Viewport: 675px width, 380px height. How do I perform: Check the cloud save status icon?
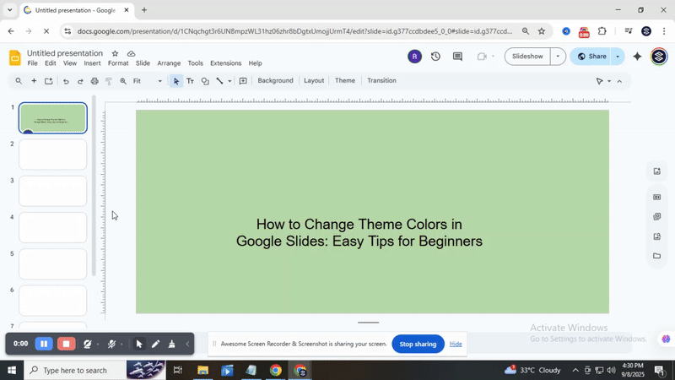tap(132, 53)
